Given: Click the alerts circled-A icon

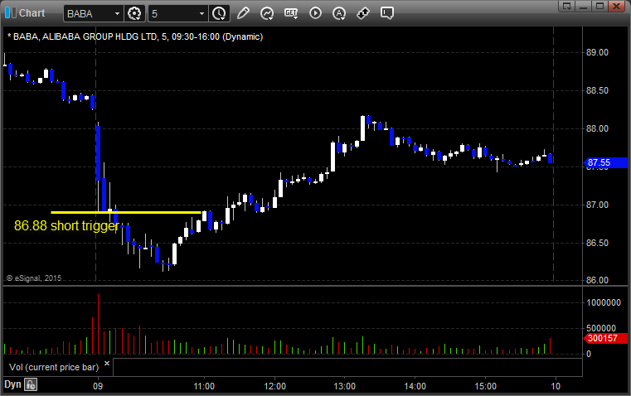Looking at the screenshot, I should (339, 13).
